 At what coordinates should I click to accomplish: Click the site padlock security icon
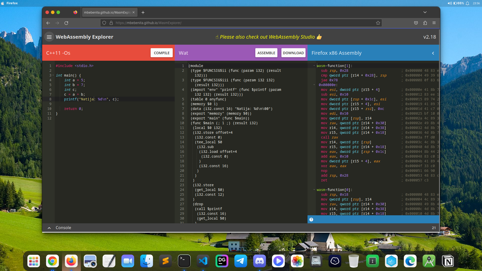point(111,23)
